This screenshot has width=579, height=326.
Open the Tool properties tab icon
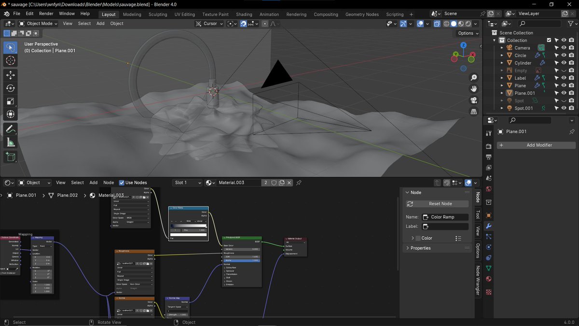(x=489, y=133)
